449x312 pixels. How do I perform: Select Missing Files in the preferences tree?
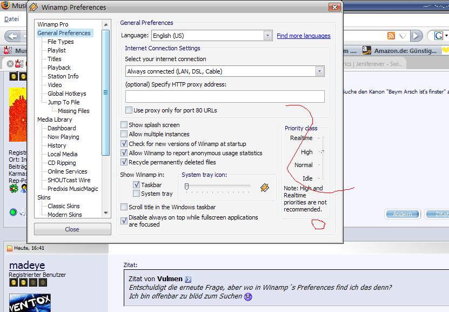tap(73, 111)
